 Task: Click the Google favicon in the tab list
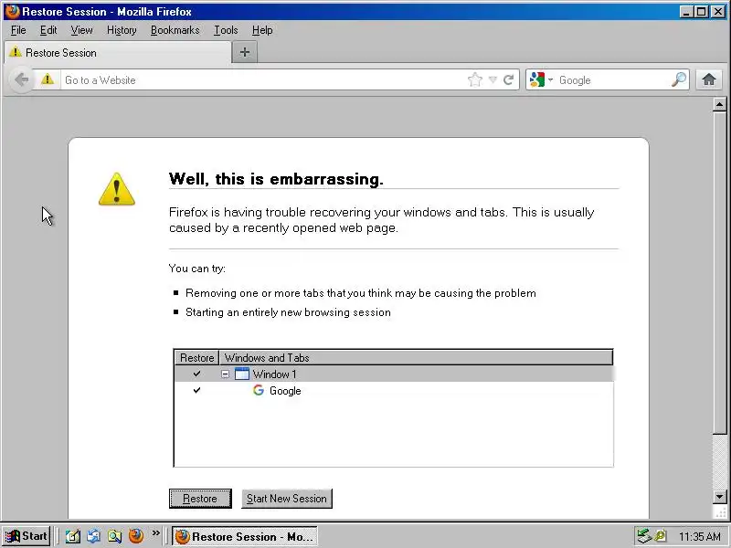pyautogui.click(x=259, y=390)
